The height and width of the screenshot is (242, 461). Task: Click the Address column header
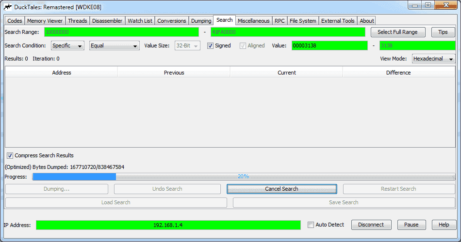click(62, 73)
